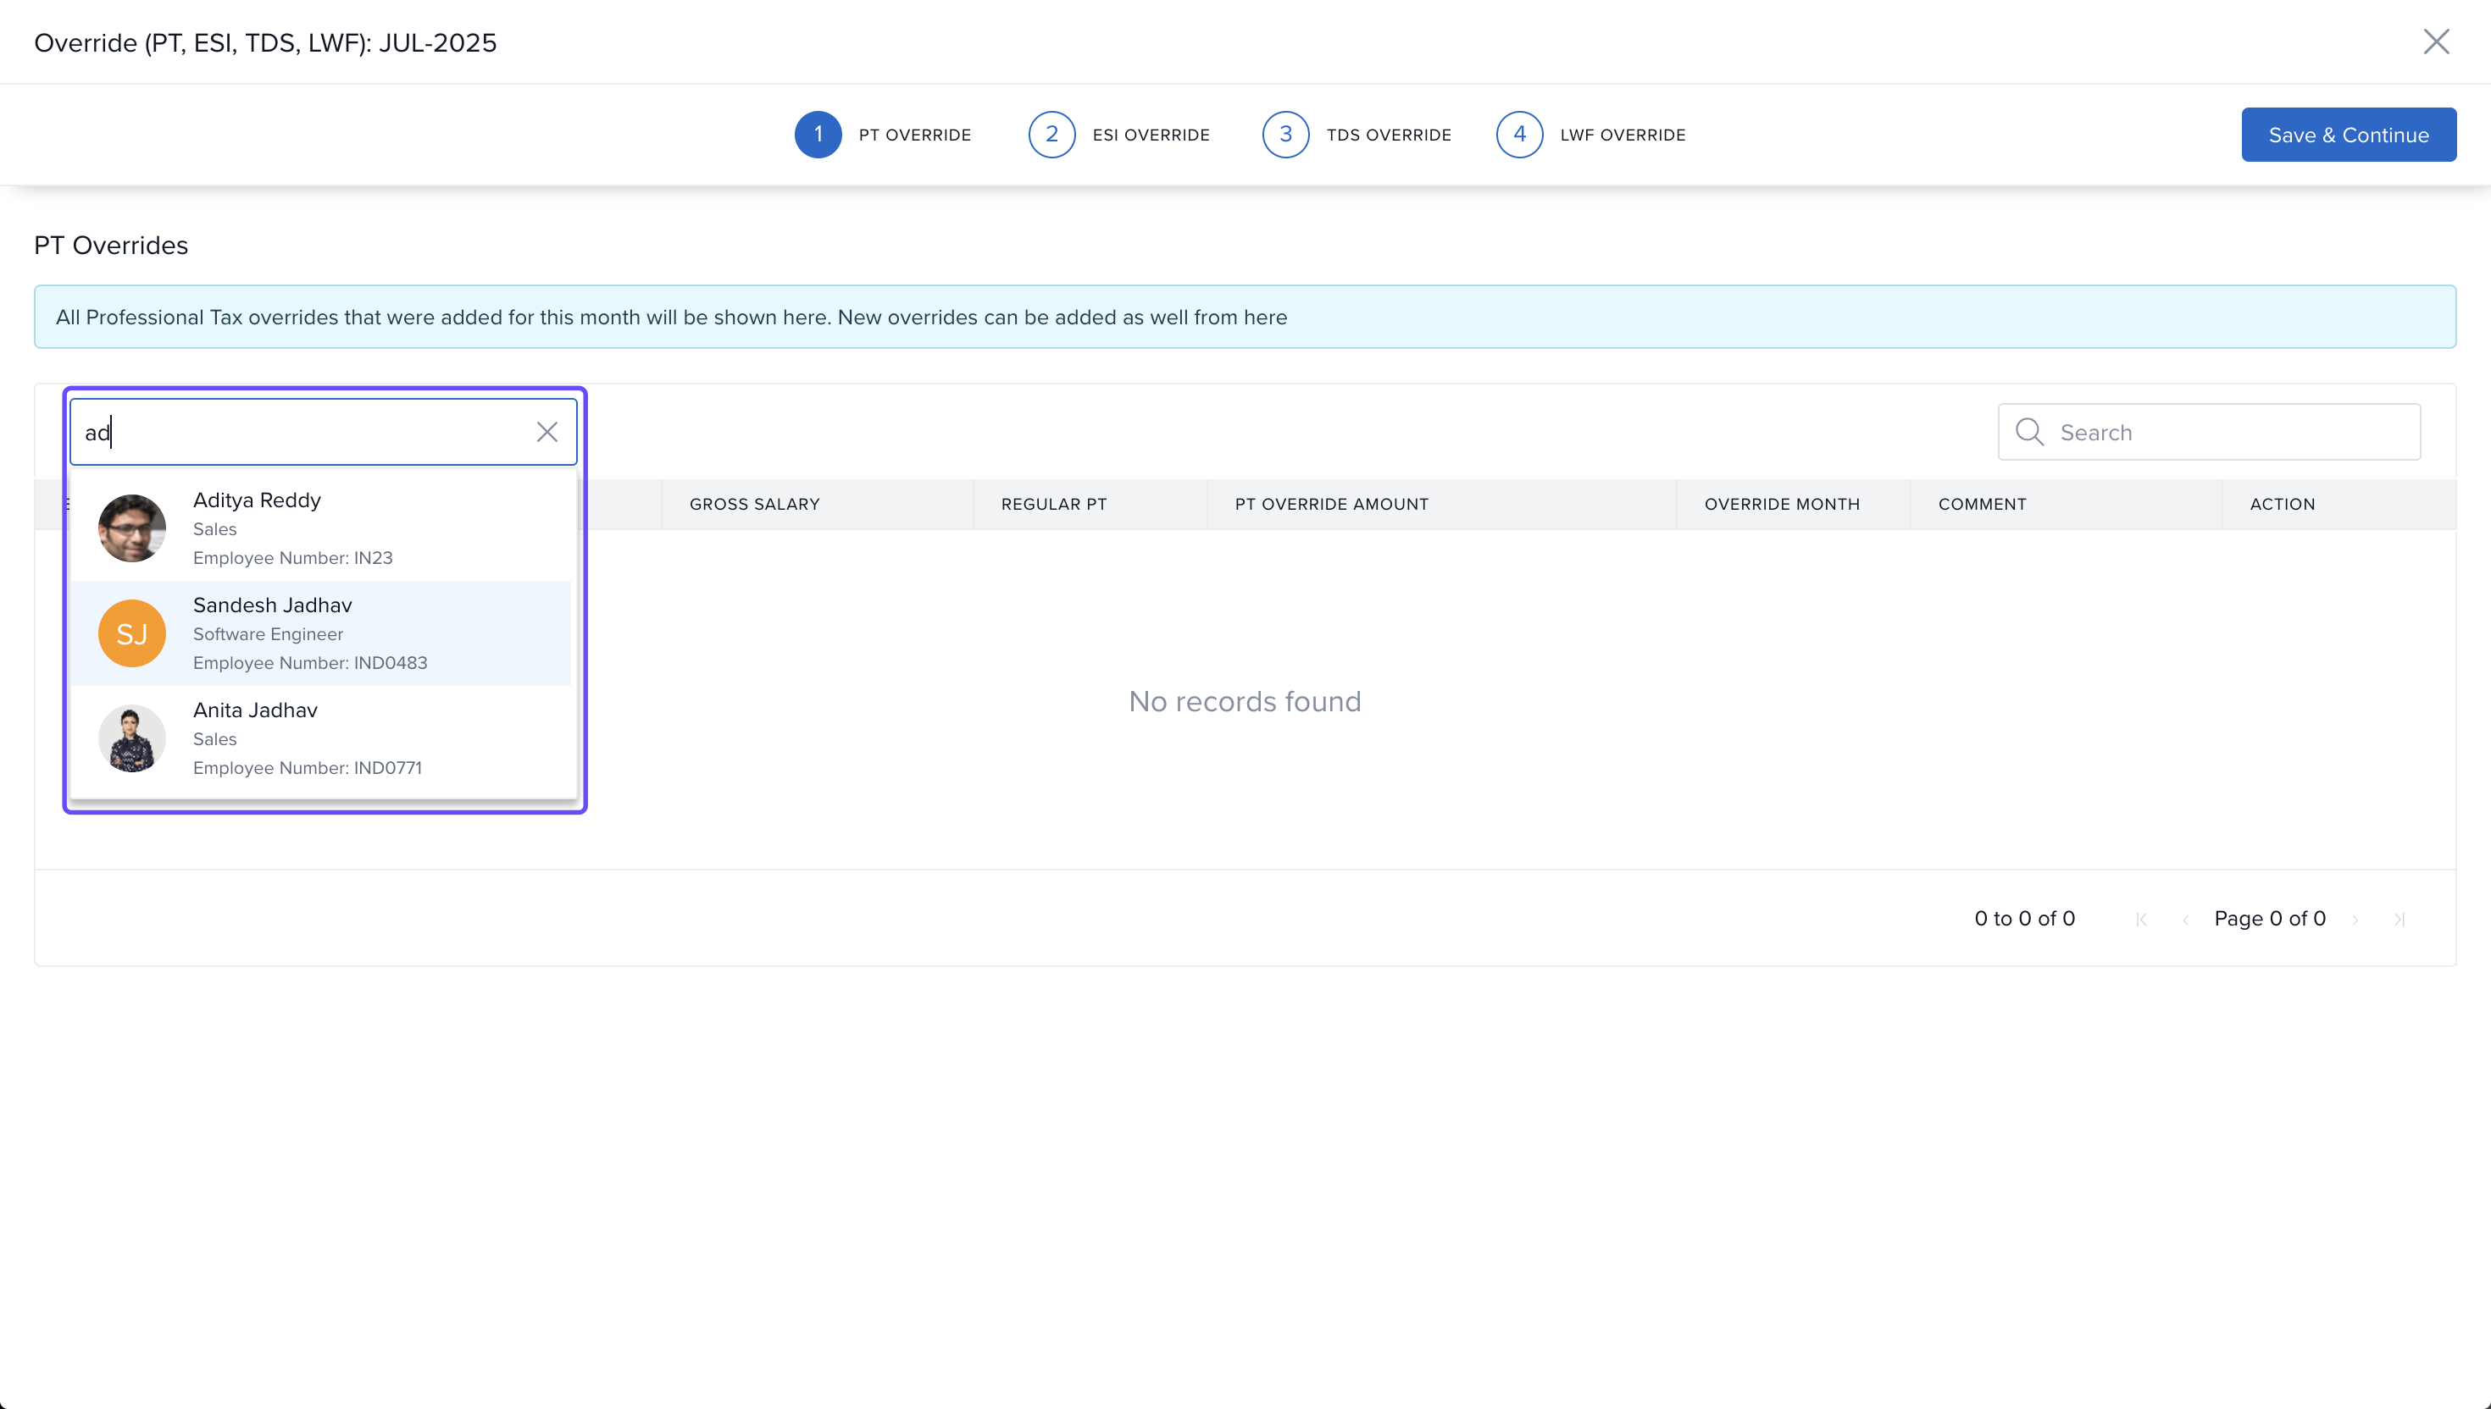Jump to last page arrow
Screen dimensions: 2491x1409
[x=2399, y=920]
